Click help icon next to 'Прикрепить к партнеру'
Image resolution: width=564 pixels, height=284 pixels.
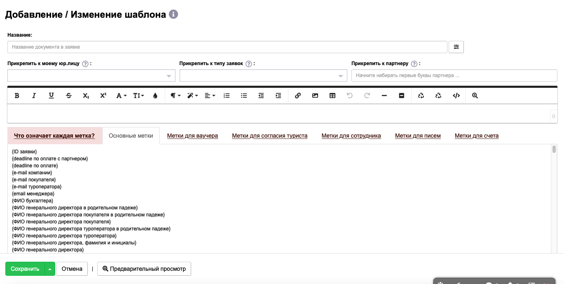414,64
